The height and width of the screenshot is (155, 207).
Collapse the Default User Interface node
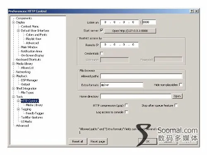pyautogui.click(x=18, y=31)
